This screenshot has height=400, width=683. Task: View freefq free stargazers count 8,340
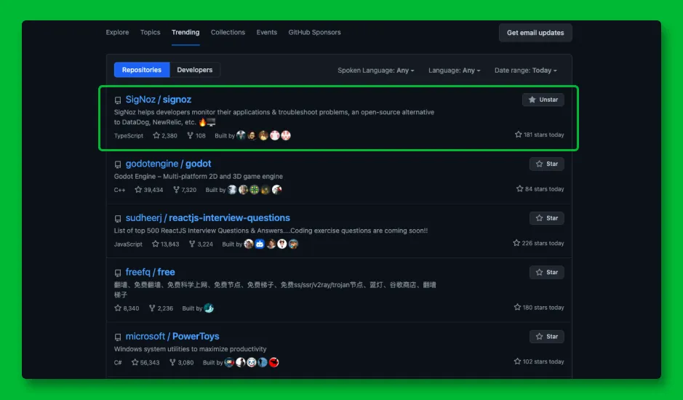[127, 308]
